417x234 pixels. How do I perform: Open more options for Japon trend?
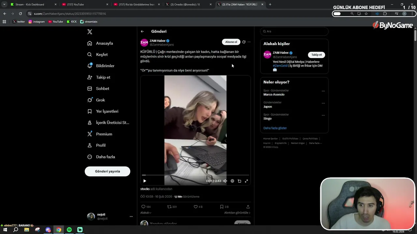click(x=323, y=103)
